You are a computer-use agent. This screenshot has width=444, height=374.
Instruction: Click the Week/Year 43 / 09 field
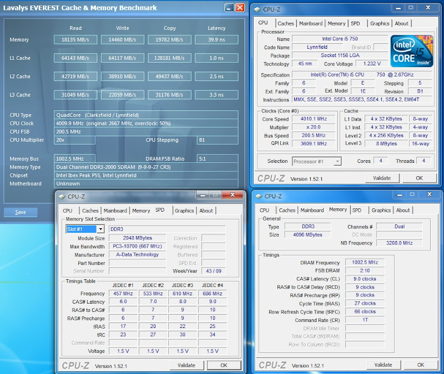[214, 271]
